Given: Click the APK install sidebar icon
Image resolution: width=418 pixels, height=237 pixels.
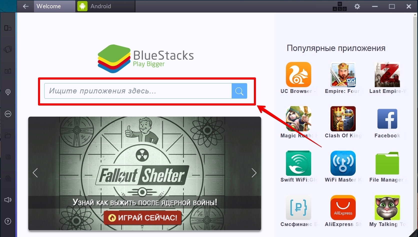Looking at the screenshot, I should 8,114.
